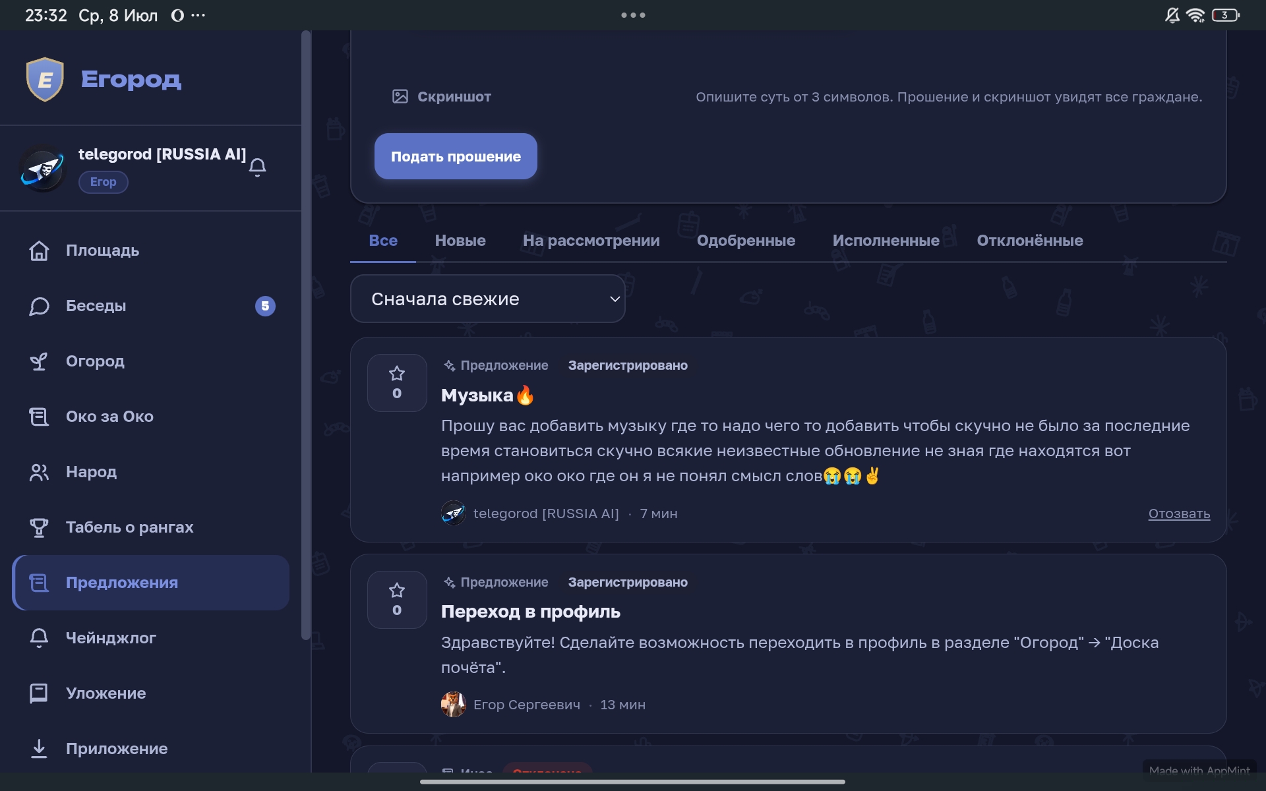Open Сначала свежие sort dropdown

[x=487, y=299]
